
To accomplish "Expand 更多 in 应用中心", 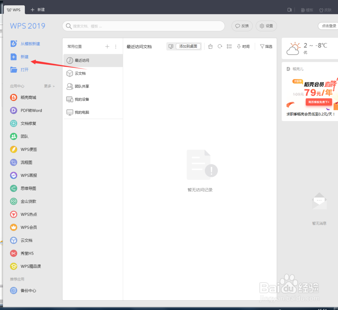I will [49, 86].
